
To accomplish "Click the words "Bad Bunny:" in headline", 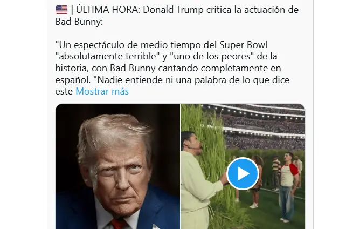I will (79, 22).
